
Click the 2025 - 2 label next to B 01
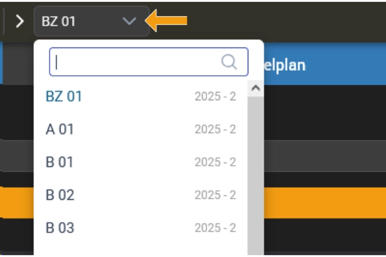point(216,162)
